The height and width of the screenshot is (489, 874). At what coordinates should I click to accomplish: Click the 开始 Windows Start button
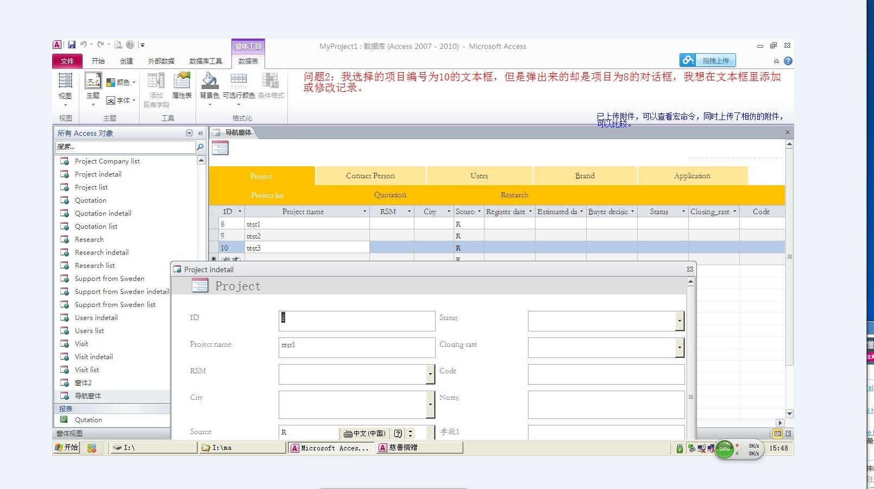66,448
